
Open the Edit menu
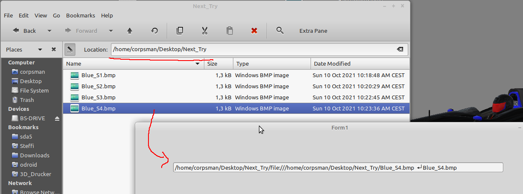click(x=23, y=15)
